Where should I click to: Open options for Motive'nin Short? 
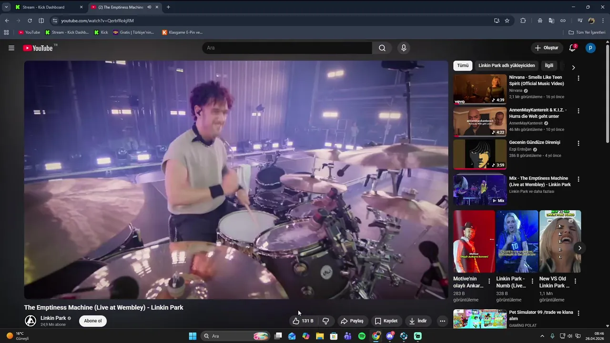pyautogui.click(x=489, y=281)
